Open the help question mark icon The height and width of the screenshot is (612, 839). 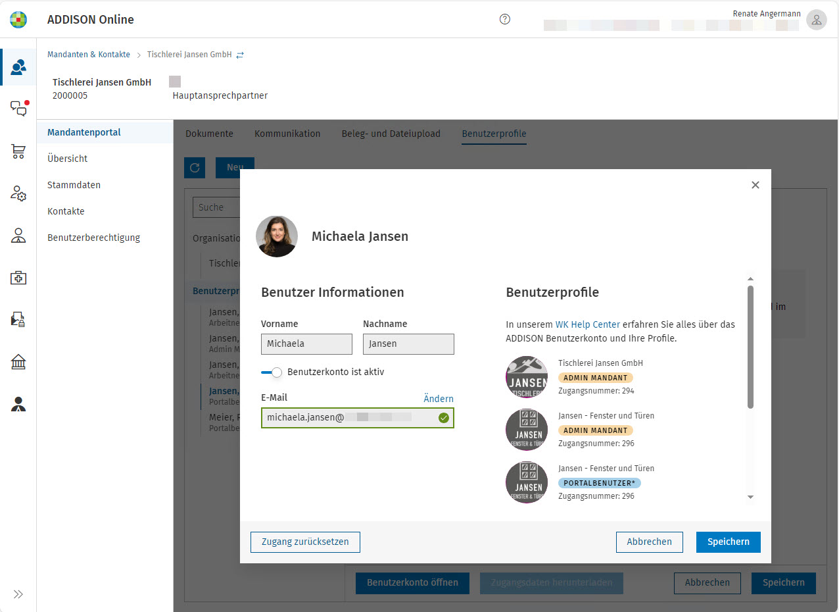pyautogui.click(x=505, y=19)
